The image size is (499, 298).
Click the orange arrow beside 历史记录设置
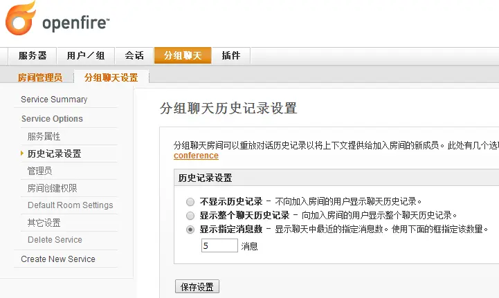(22, 153)
